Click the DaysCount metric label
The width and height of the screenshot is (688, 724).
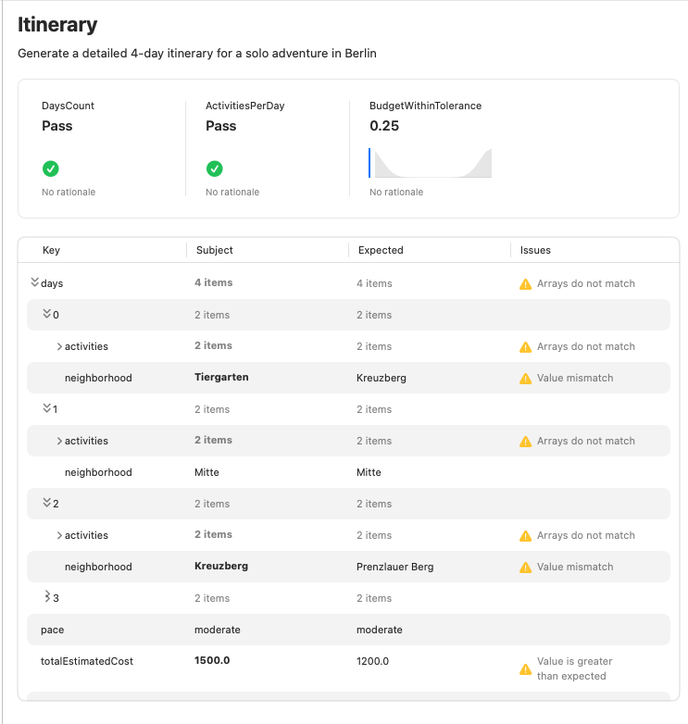pyautogui.click(x=68, y=106)
